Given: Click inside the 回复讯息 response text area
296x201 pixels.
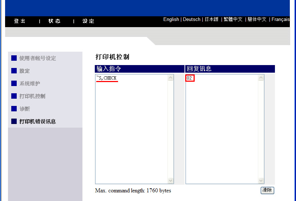Looking at the screenshot, I should coord(222,130).
